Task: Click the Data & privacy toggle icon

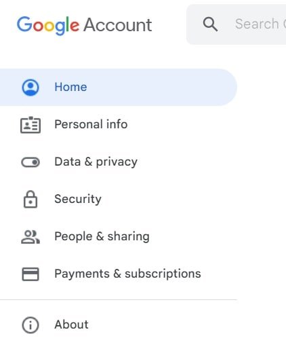Action: [30, 162]
